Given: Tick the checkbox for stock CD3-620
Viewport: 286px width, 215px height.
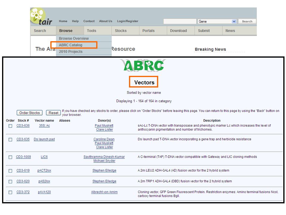Looking at the screenshot, I should 10,182.
